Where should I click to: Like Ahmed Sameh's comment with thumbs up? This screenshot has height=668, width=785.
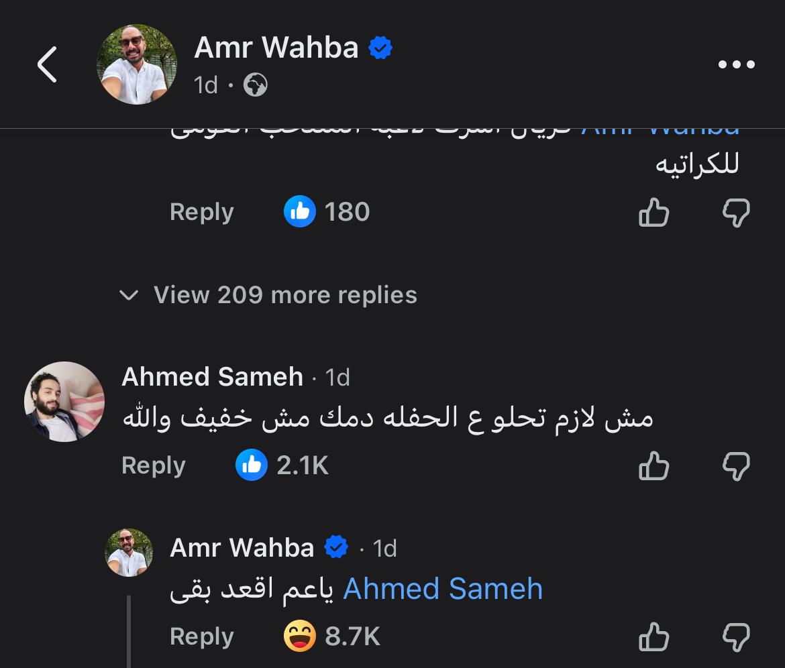pyautogui.click(x=654, y=465)
